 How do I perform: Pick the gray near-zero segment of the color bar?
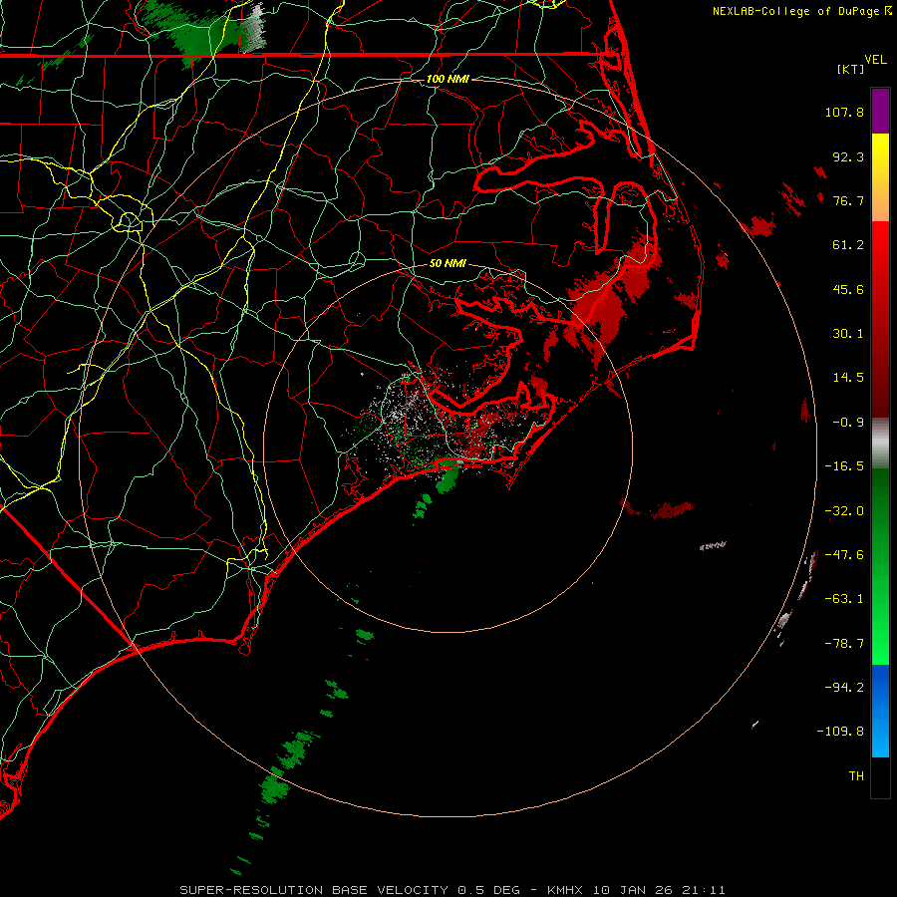[880, 444]
